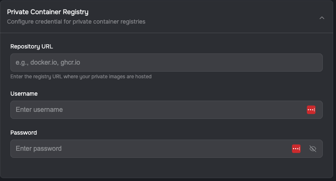Click the divider line under the section header
The height and width of the screenshot is (181, 336).
(x=166, y=33)
